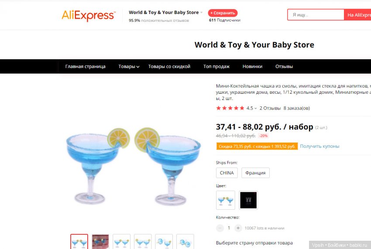
Task: Expand the store name dropdown arrow
Action: [202, 13]
